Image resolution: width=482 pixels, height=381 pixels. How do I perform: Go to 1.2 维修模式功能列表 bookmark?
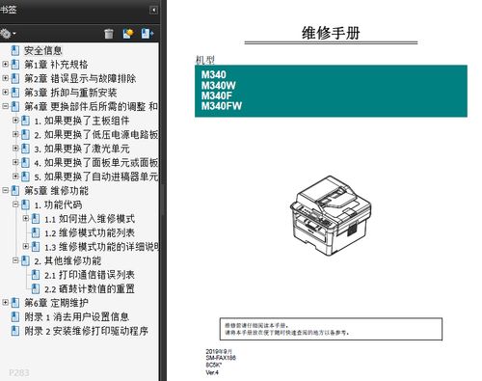click(90, 232)
